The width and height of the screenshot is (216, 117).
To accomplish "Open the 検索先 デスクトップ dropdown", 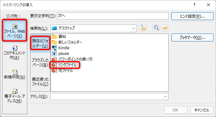I will coord(134,28).
